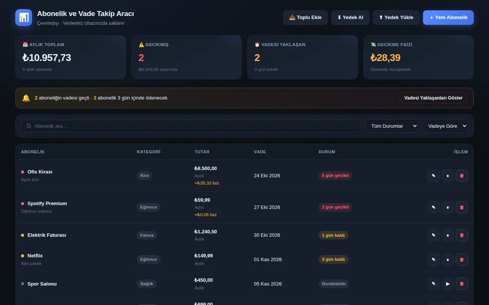This screenshot has height=305, width=489.
Task: Pause the Netflix subscription
Action: point(448,259)
